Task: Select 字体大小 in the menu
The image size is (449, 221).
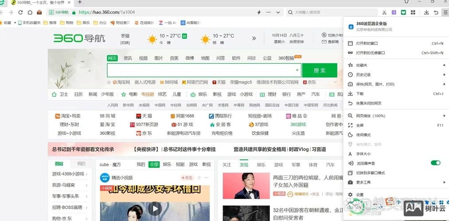Action: click(396, 154)
